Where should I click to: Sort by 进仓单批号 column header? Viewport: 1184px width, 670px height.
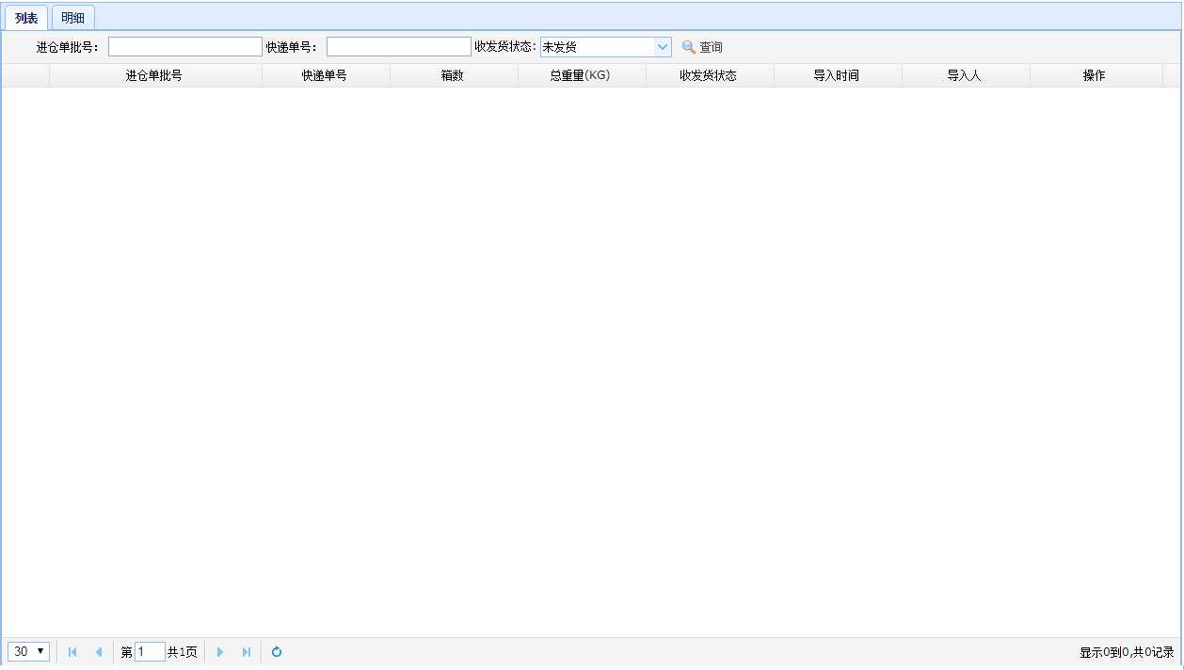(x=155, y=75)
